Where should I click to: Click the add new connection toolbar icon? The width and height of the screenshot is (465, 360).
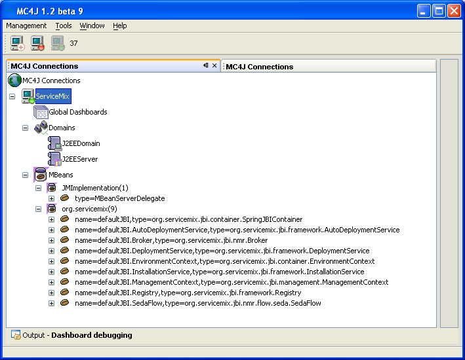18,43
